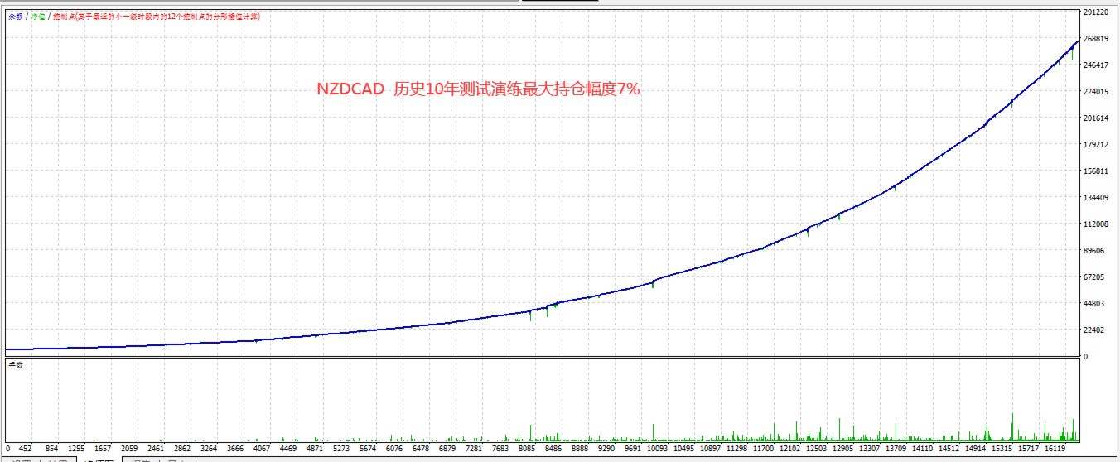Click the 14914 tick label on the trade axis
The width and height of the screenshot is (1120, 462).
point(976,449)
